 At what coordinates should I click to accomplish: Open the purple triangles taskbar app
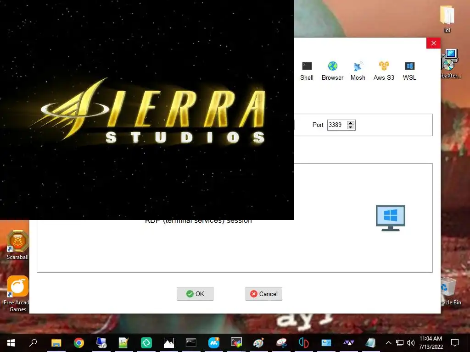(x=349, y=343)
